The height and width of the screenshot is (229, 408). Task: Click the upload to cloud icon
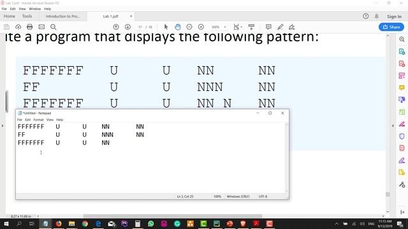[18, 27]
